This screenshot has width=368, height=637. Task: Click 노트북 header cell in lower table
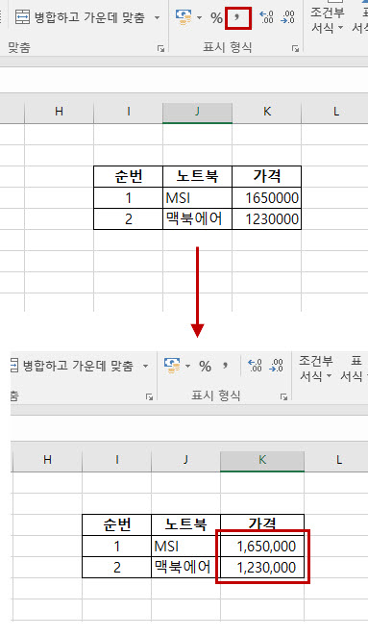(185, 524)
